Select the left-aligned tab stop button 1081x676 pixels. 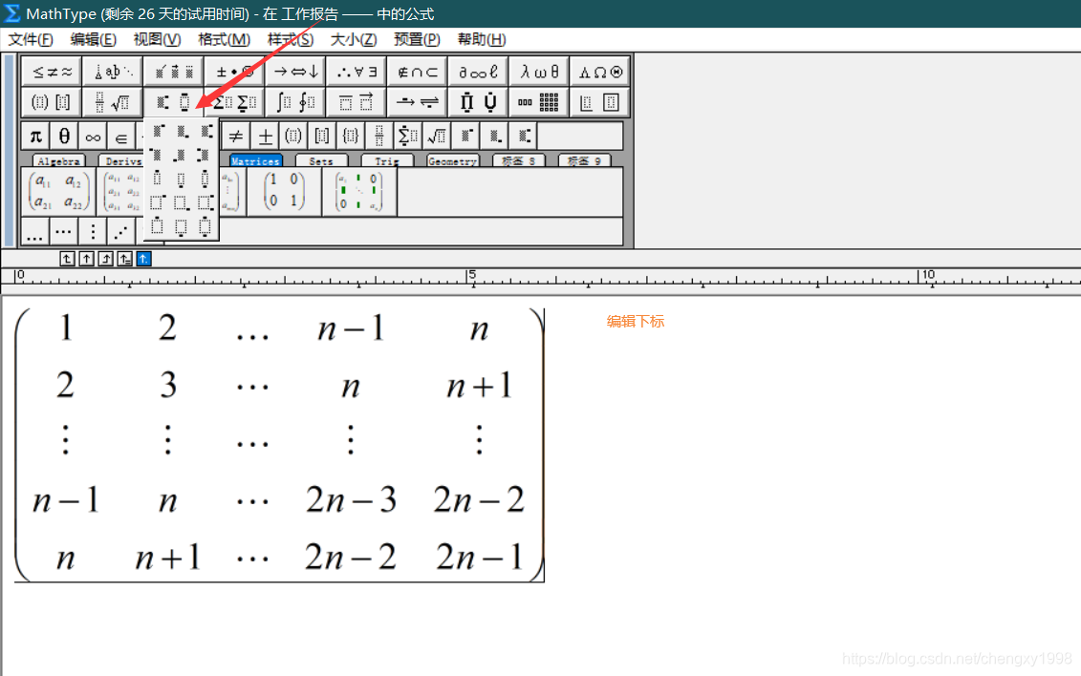(67, 259)
